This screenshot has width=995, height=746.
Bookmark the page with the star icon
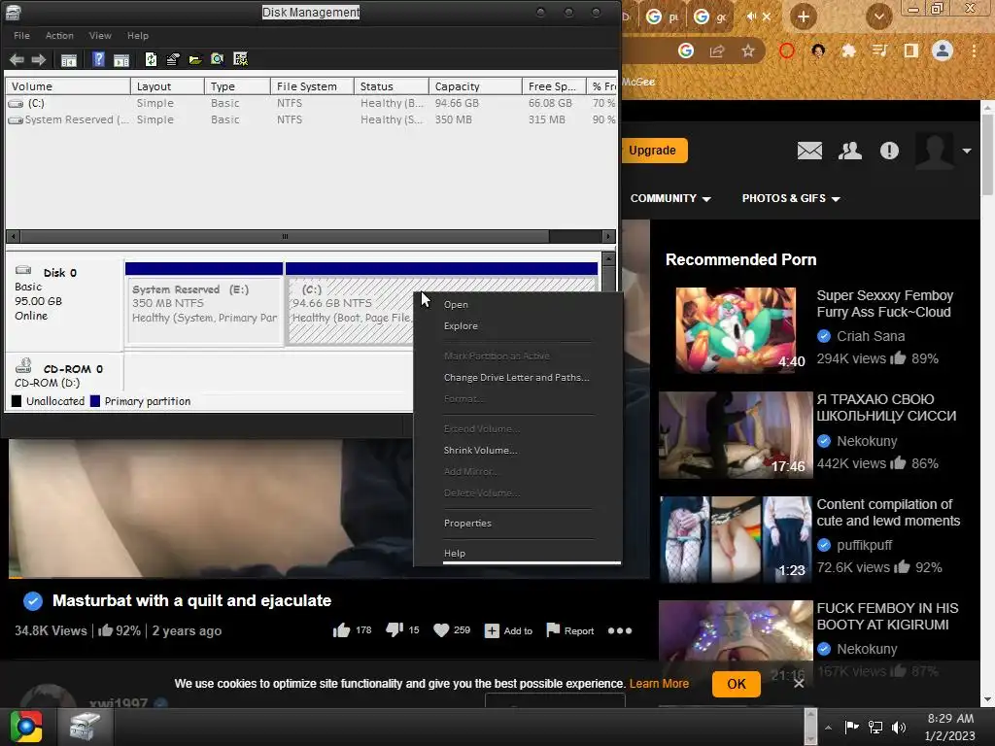(x=748, y=51)
